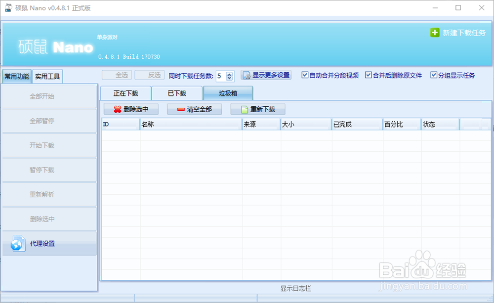Click the 全选 button
This screenshot has width=494, height=303.
(x=117, y=75)
